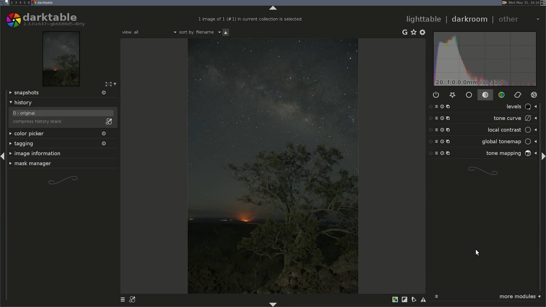Click the navigation preview thumbnail

61,59
